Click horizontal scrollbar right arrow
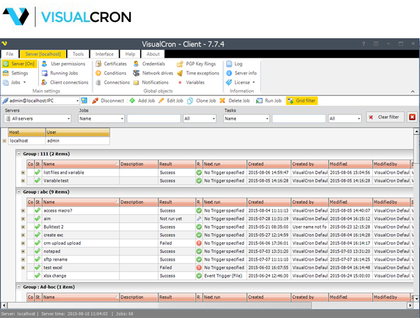Image resolution: width=420 pixels, height=318 pixels. (x=410, y=306)
